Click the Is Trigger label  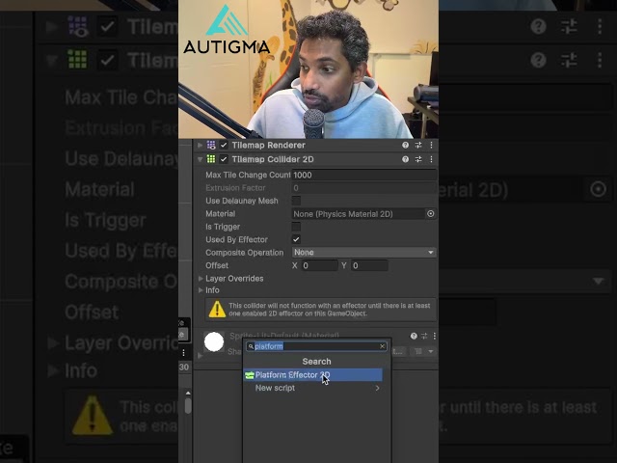(223, 227)
